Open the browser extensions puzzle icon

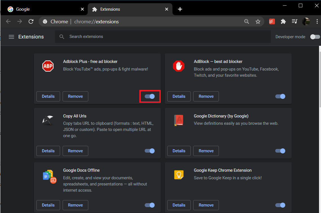pos(283,21)
